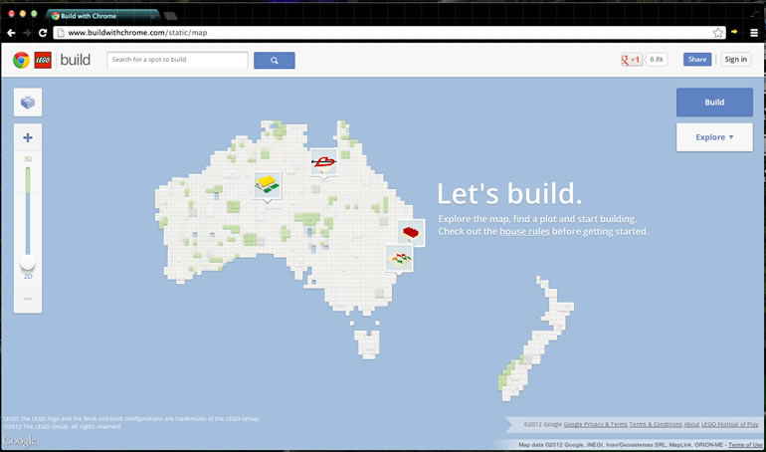Screen dimensions: 766x452
Task: Open Terms & Conditions link
Action: (656, 425)
